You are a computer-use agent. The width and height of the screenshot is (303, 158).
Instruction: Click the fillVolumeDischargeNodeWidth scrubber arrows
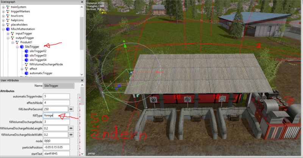[72, 135]
